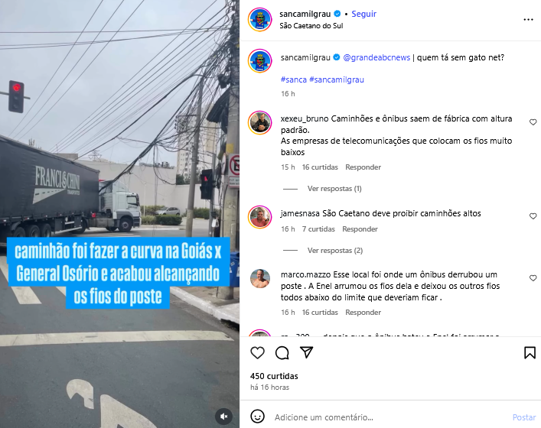Viewport: 541px width, 428px height.
Task: Open the comment bubble icon
Action: click(x=282, y=353)
